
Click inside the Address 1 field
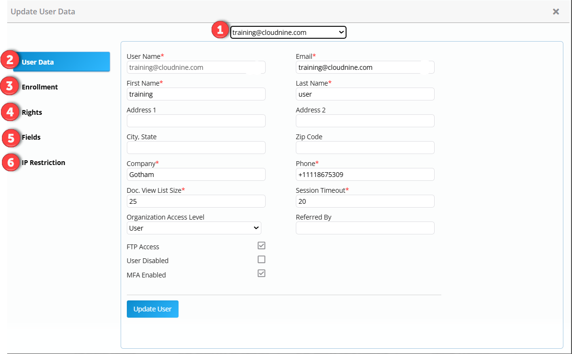(196, 121)
